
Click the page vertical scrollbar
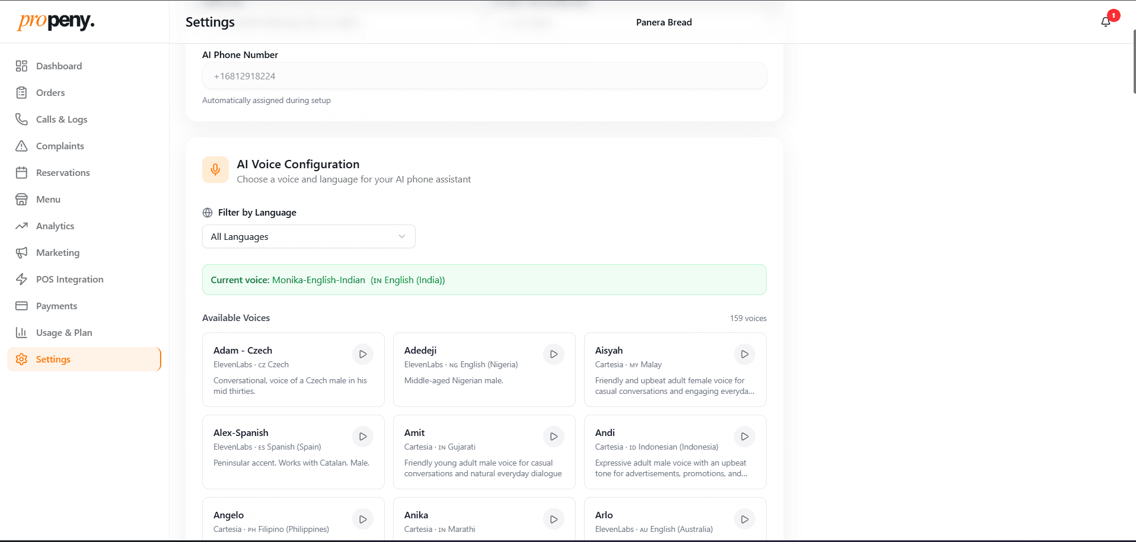(x=1134, y=61)
